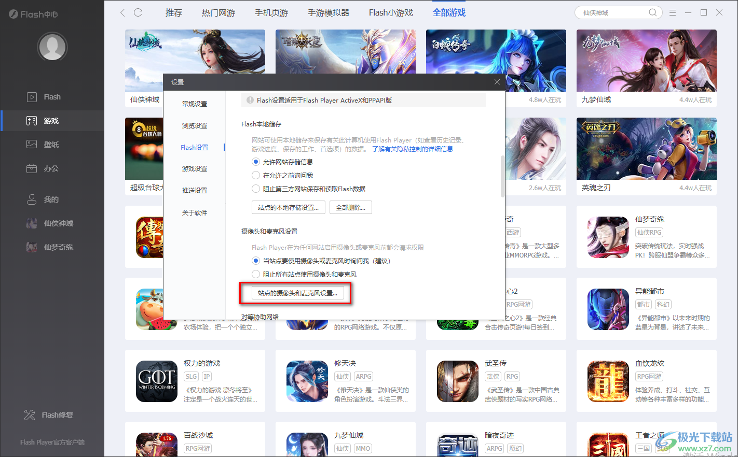Click the RPG页游 tag under 血饮龙纹
This screenshot has height=457, width=738.
pos(649,377)
